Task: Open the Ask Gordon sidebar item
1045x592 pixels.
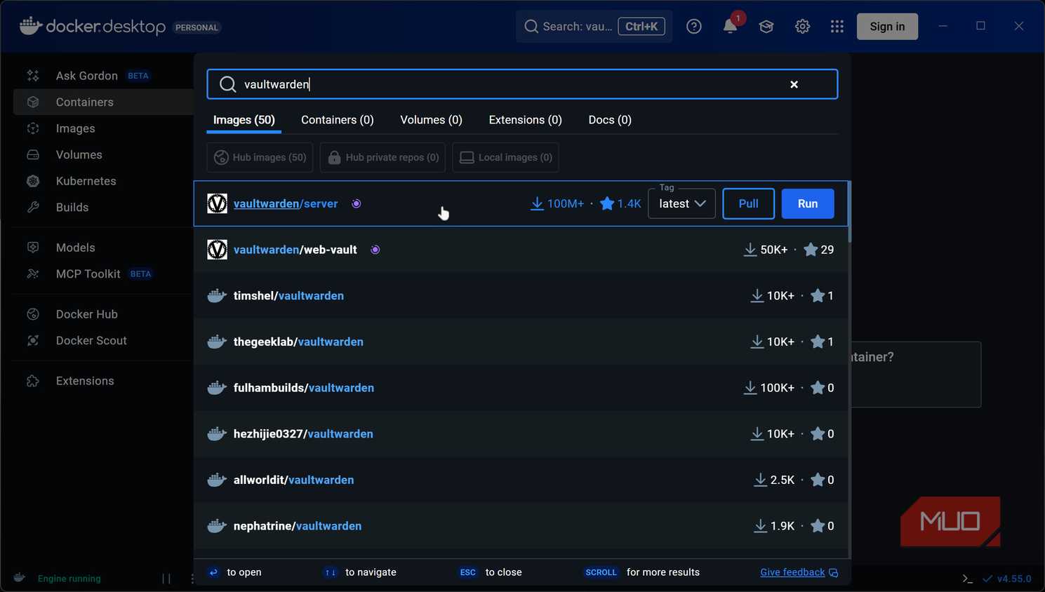Action: [x=102, y=76]
